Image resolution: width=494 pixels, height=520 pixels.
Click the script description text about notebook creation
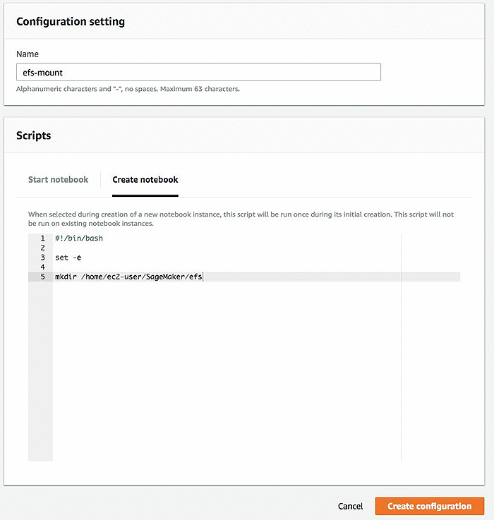click(241, 219)
